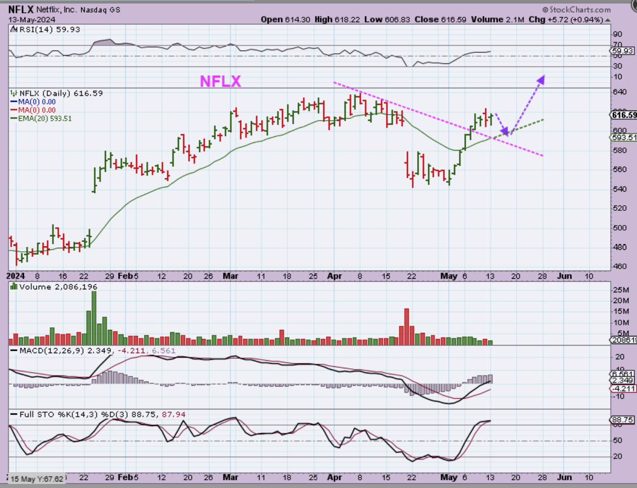Select the red MA(0) legend entry
Viewport: 637px width, 488px height.
[x=33, y=110]
